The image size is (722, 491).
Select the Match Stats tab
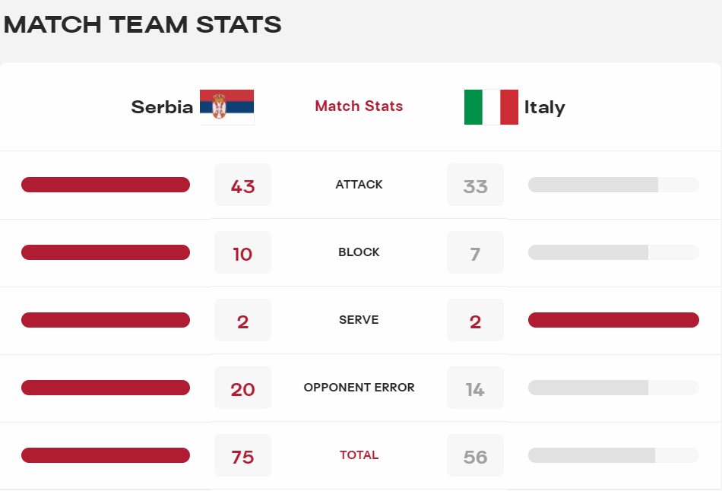point(359,106)
